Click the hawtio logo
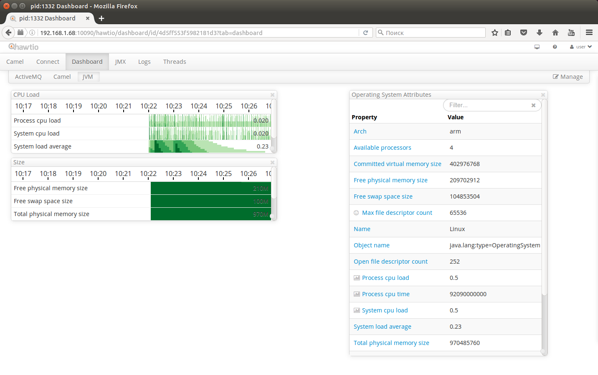598x375 pixels. pyautogui.click(x=23, y=47)
